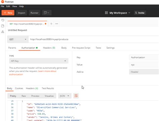Open tab options ellipsis menu
Image resolution: width=159 pixels, height=121 pixels.
(57, 24)
